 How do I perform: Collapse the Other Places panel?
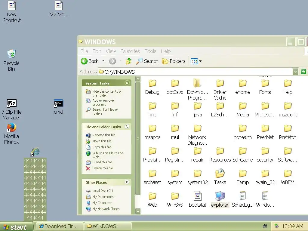[127, 182]
